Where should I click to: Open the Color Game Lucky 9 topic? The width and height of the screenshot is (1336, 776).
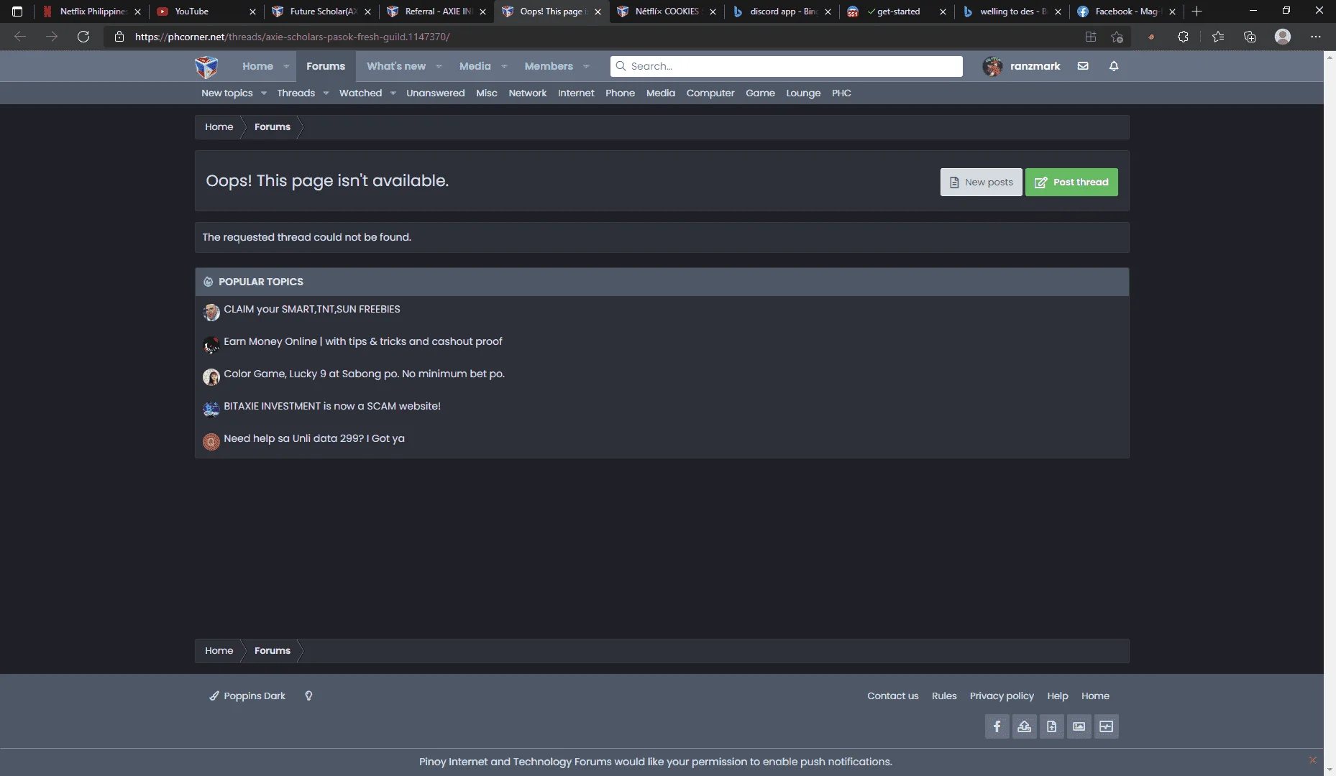(364, 374)
